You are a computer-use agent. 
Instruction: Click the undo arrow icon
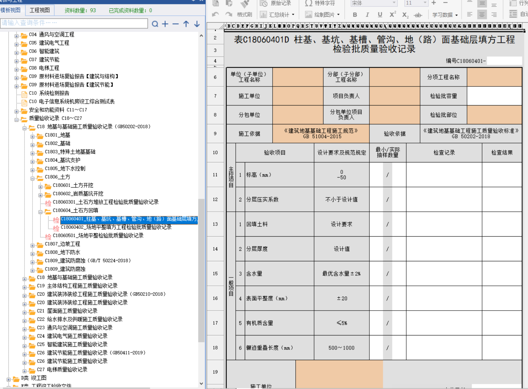click(x=216, y=14)
